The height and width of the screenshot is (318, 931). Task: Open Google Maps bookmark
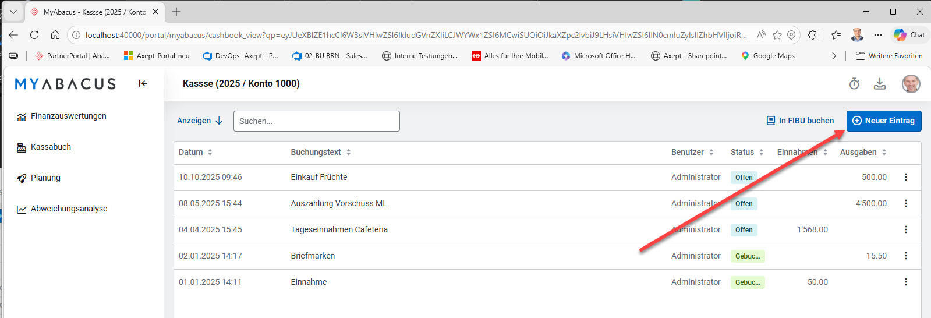click(767, 56)
